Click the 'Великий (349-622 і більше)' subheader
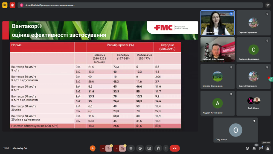 click(x=99, y=59)
